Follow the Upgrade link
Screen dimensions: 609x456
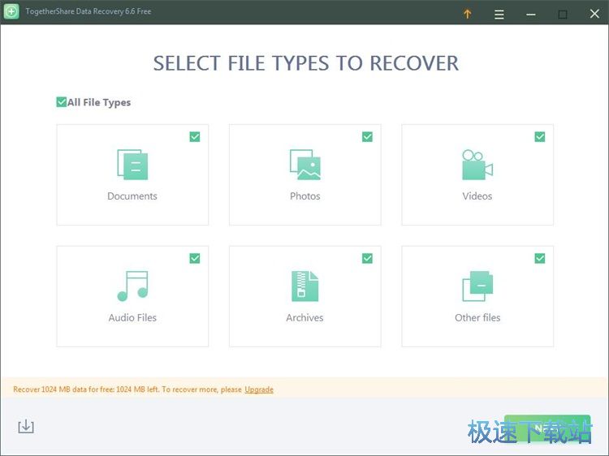pos(259,389)
